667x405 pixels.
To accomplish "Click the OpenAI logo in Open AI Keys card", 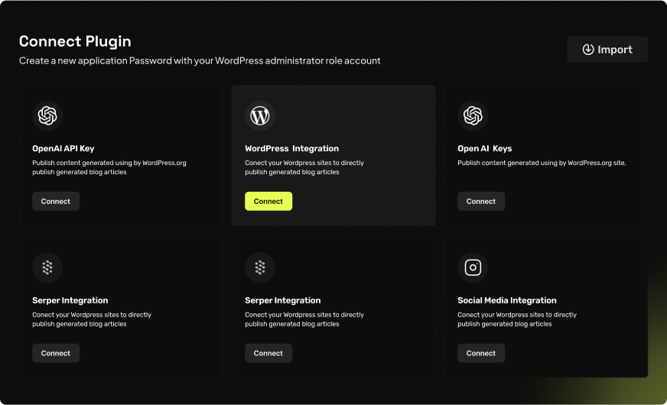I will (x=473, y=116).
